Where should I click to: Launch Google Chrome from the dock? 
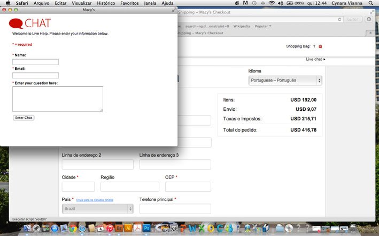click(73, 228)
